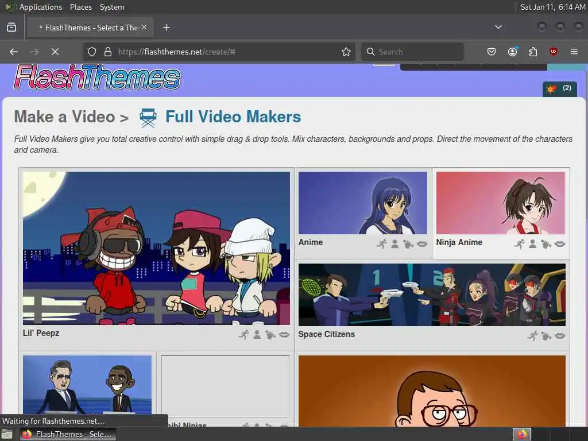Click the padlock site info icon
This screenshot has height=441, width=588.
(x=108, y=52)
